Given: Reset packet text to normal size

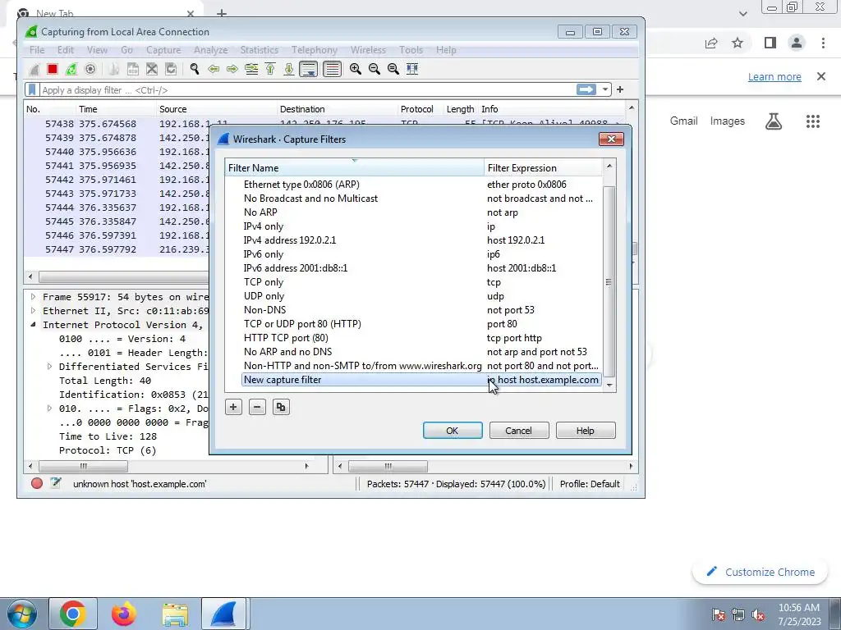Looking at the screenshot, I should click(393, 69).
